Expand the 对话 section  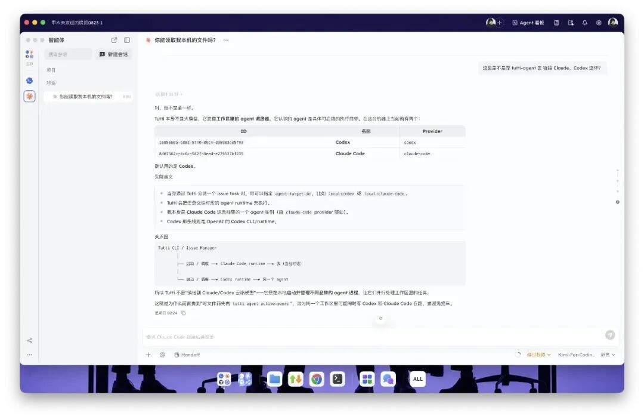coord(51,83)
